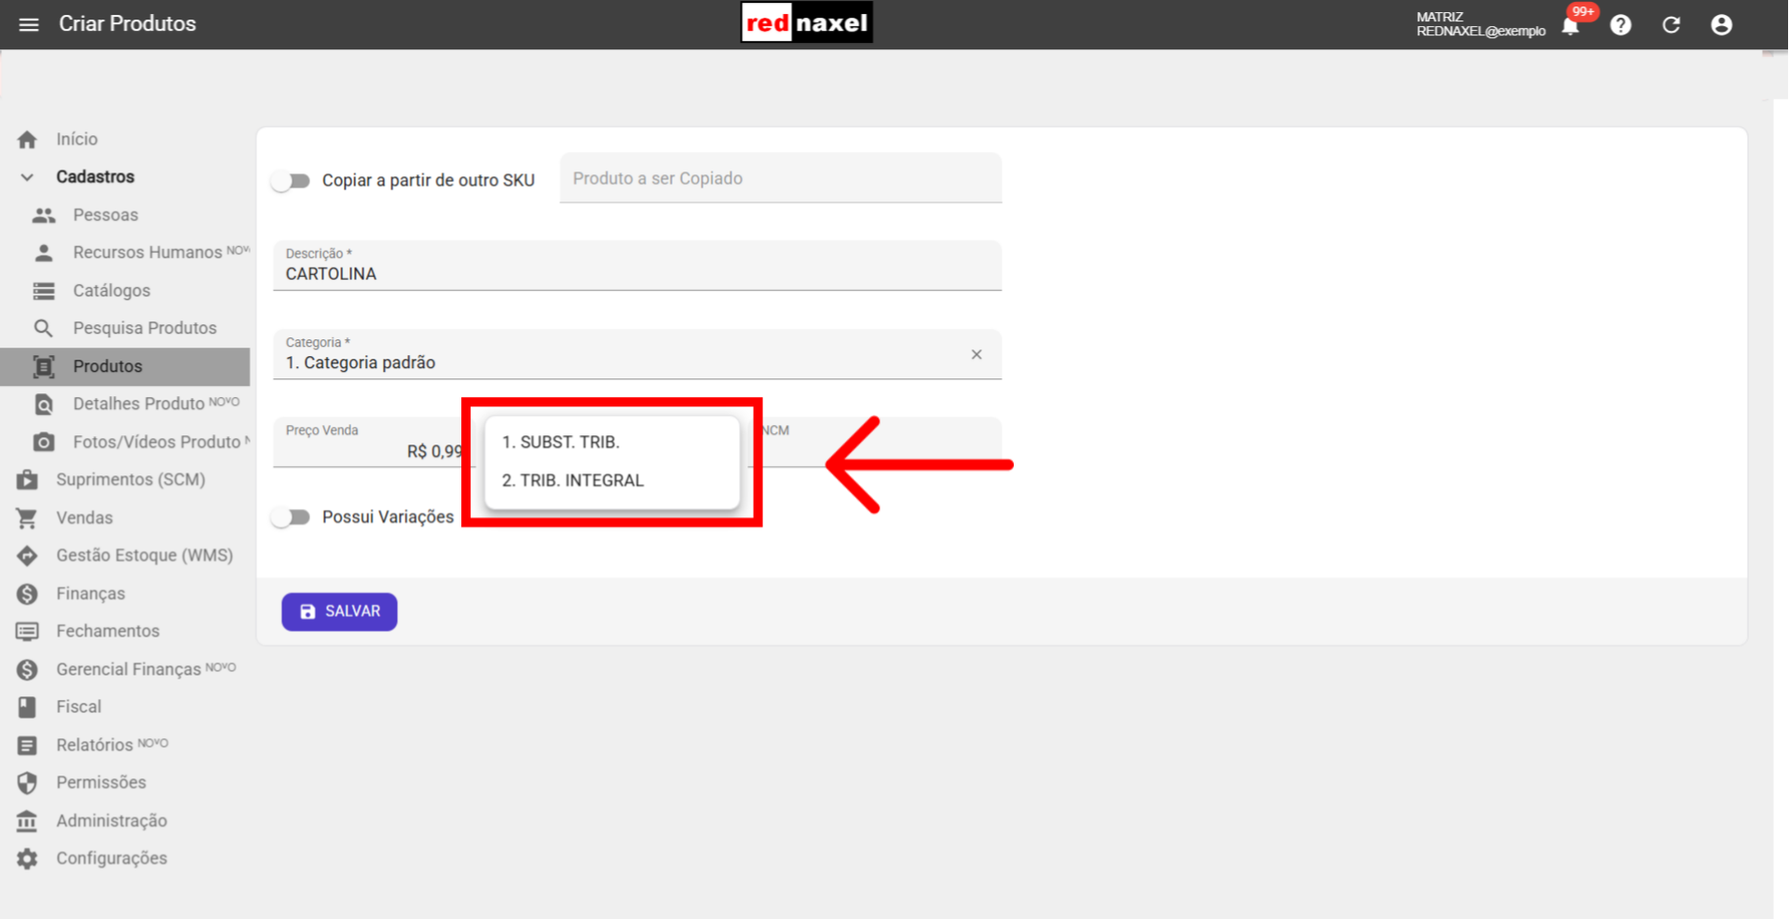Click the Pessoas people icon
The width and height of the screenshot is (1789, 919).
pos(44,215)
